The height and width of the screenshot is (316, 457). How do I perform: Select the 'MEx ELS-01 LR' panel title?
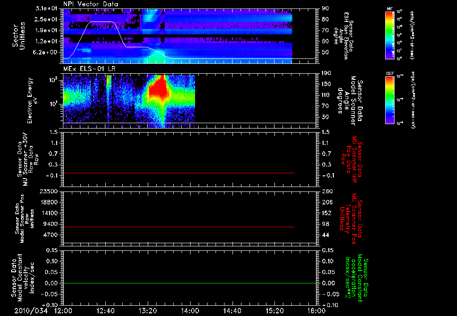coord(89,69)
